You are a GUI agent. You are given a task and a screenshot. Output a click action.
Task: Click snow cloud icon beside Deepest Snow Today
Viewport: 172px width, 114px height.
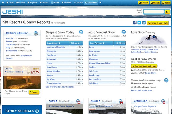click(81, 32)
